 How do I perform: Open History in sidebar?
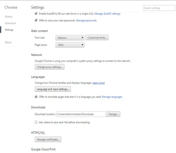tap(9, 17)
